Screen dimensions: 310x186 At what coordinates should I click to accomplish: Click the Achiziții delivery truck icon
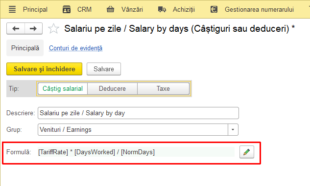(x=162, y=9)
